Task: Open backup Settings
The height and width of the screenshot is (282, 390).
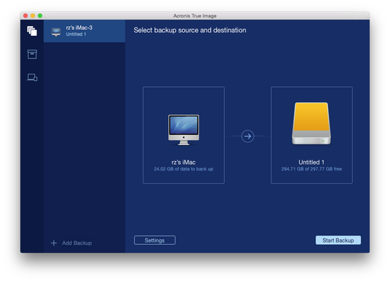Action: point(154,240)
